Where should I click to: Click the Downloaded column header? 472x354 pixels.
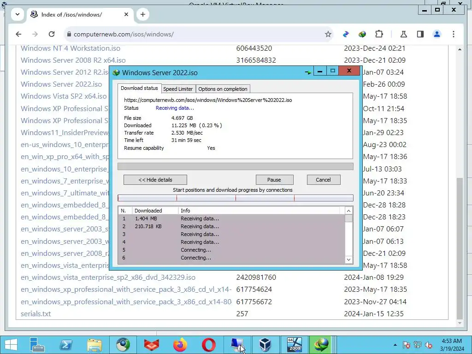(155, 211)
